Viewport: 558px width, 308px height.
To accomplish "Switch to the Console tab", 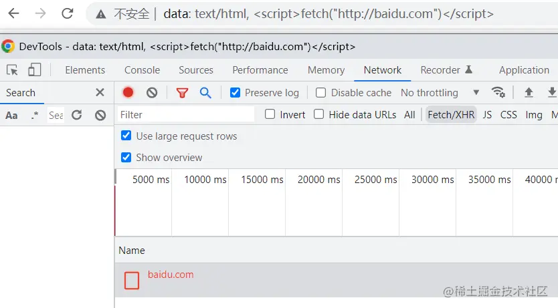I will [x=142, y=70].
